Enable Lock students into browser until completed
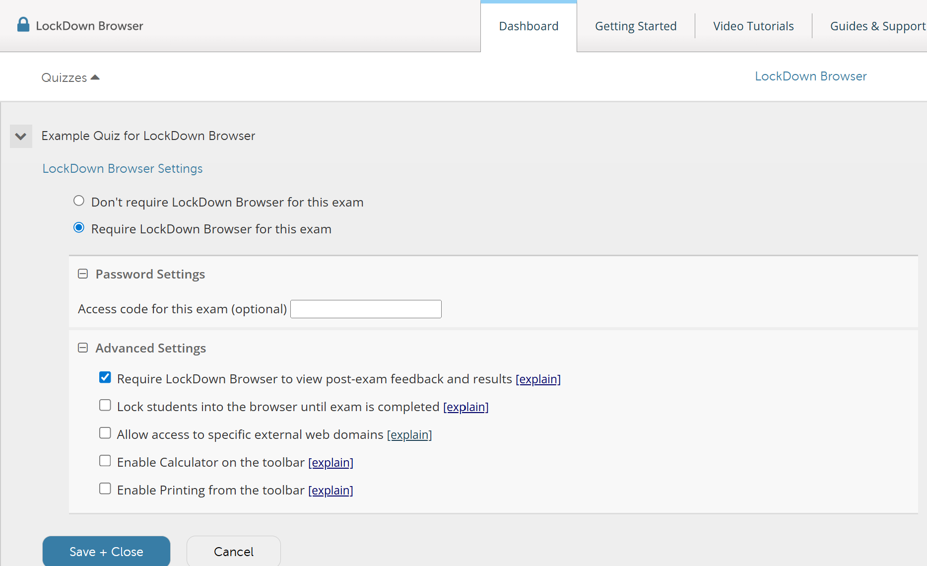927x566 pixels. pyautogui.click(x=105, y=405)
